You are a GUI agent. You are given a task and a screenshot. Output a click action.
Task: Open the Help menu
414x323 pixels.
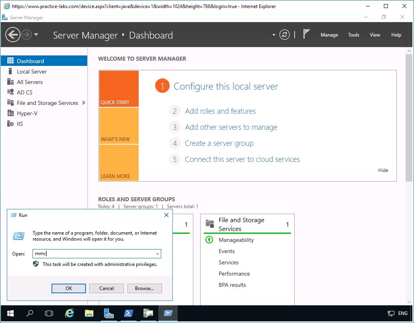click(396, 35)
